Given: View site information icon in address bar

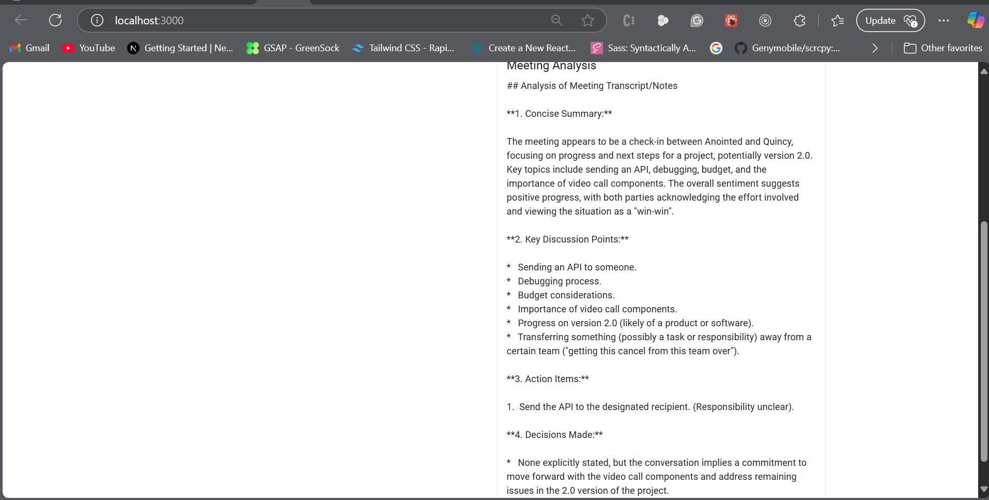Looking at the screenshot, I should [97, 20].
